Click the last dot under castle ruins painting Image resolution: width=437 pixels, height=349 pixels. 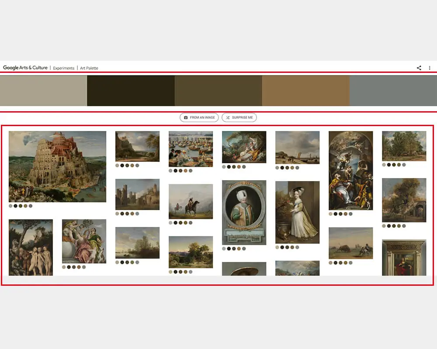click(x=137, y=214)
